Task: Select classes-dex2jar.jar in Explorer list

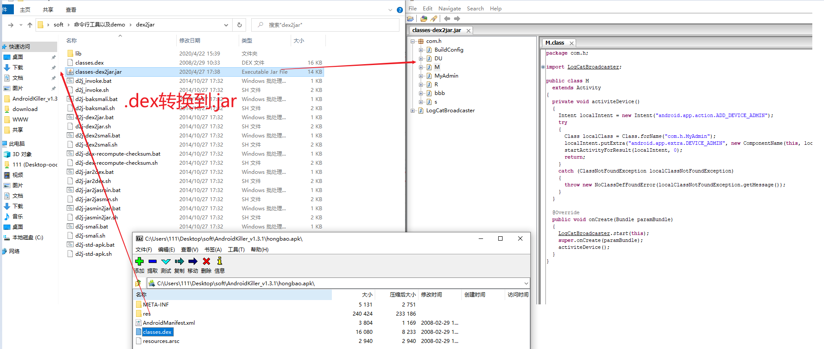Action: point(195,72)
